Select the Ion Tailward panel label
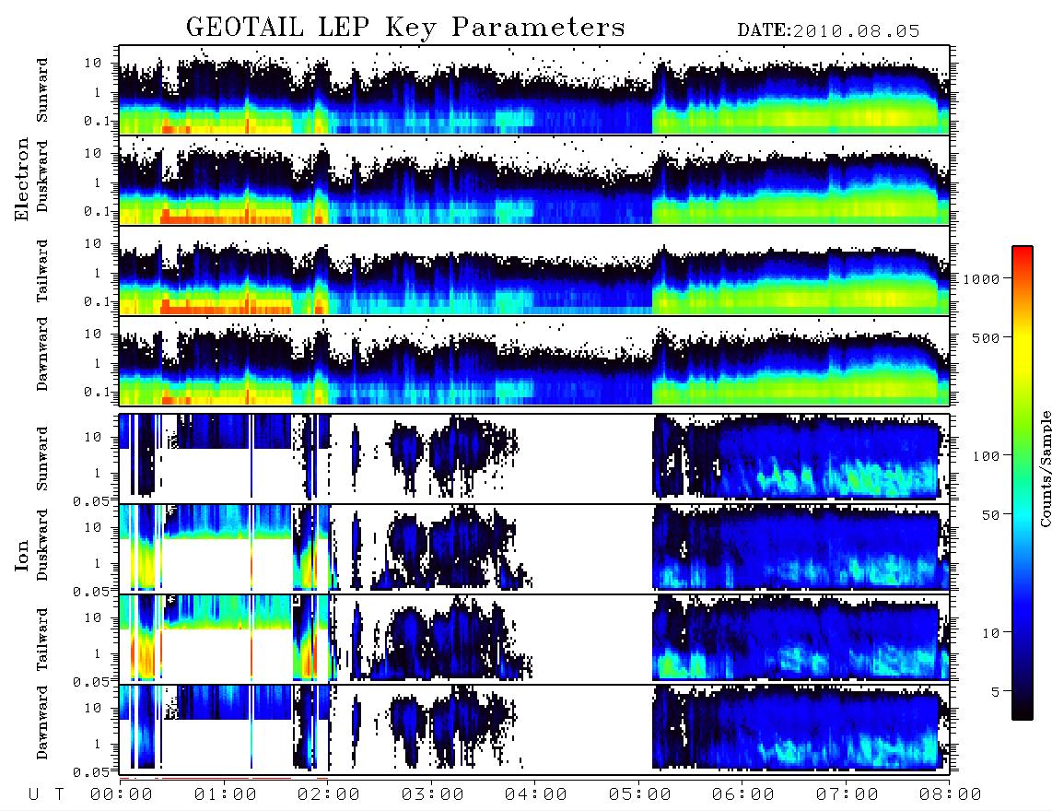Viewport: 1052px width, 811px height. coord(42,640)
